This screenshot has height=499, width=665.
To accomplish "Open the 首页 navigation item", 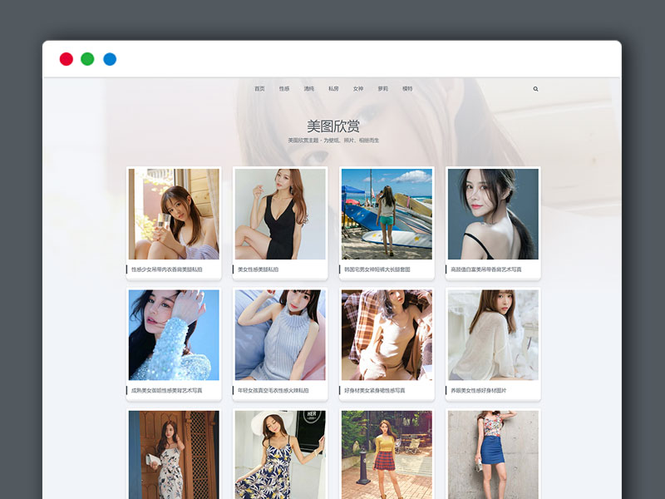I will pos(259,89).
